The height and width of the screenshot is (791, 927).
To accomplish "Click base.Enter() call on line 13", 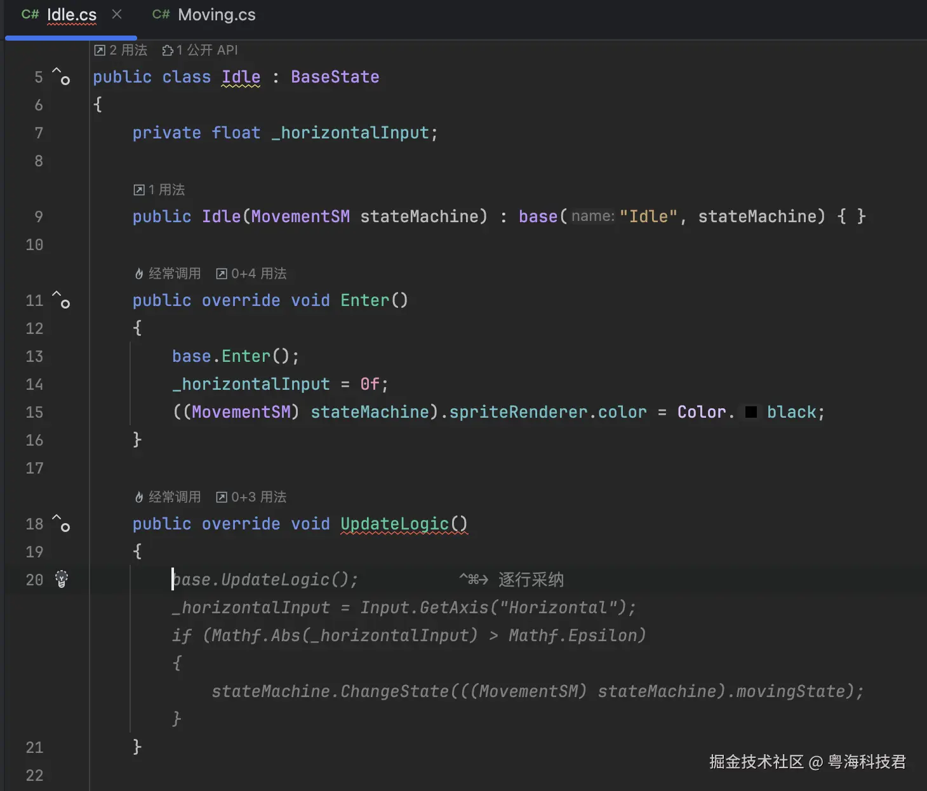I will (236, 356).
